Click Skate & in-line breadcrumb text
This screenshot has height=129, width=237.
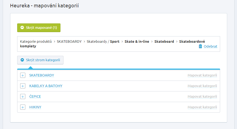pos(137,42)
